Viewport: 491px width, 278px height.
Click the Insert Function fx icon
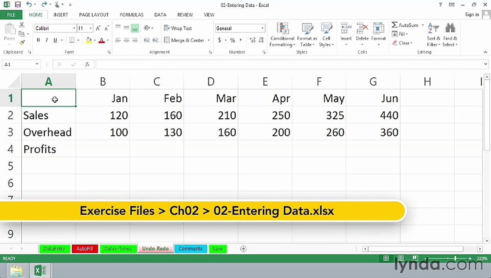87,64
